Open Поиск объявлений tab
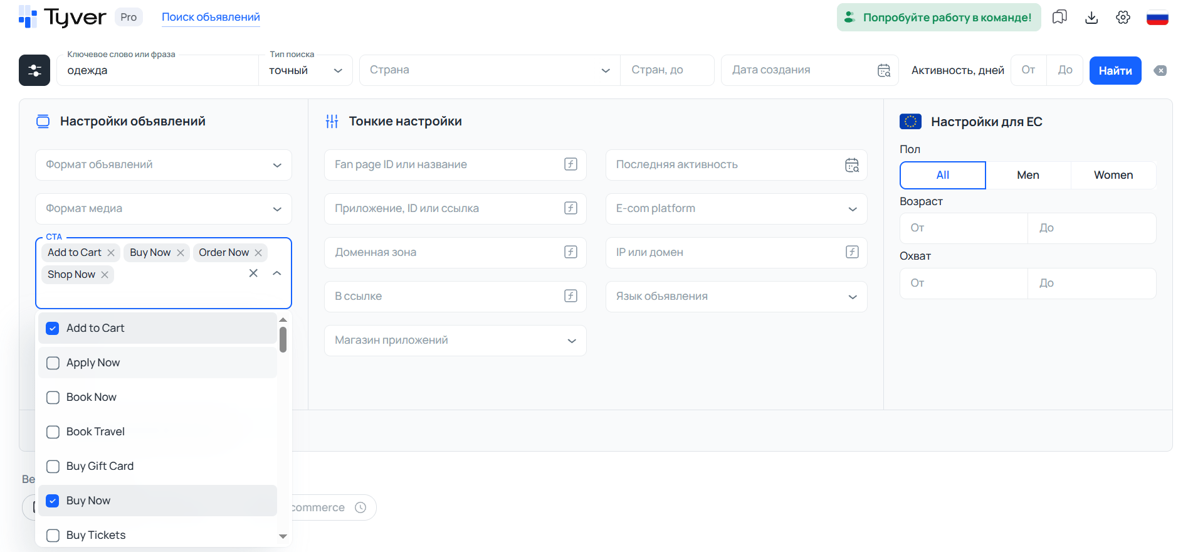 (x=211, y=17)
